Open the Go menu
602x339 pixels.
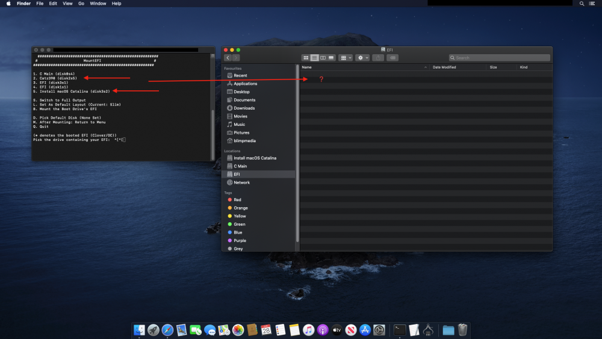point(81,4)
